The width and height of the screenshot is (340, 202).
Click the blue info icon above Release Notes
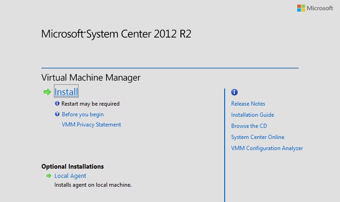tap(234, 92)
